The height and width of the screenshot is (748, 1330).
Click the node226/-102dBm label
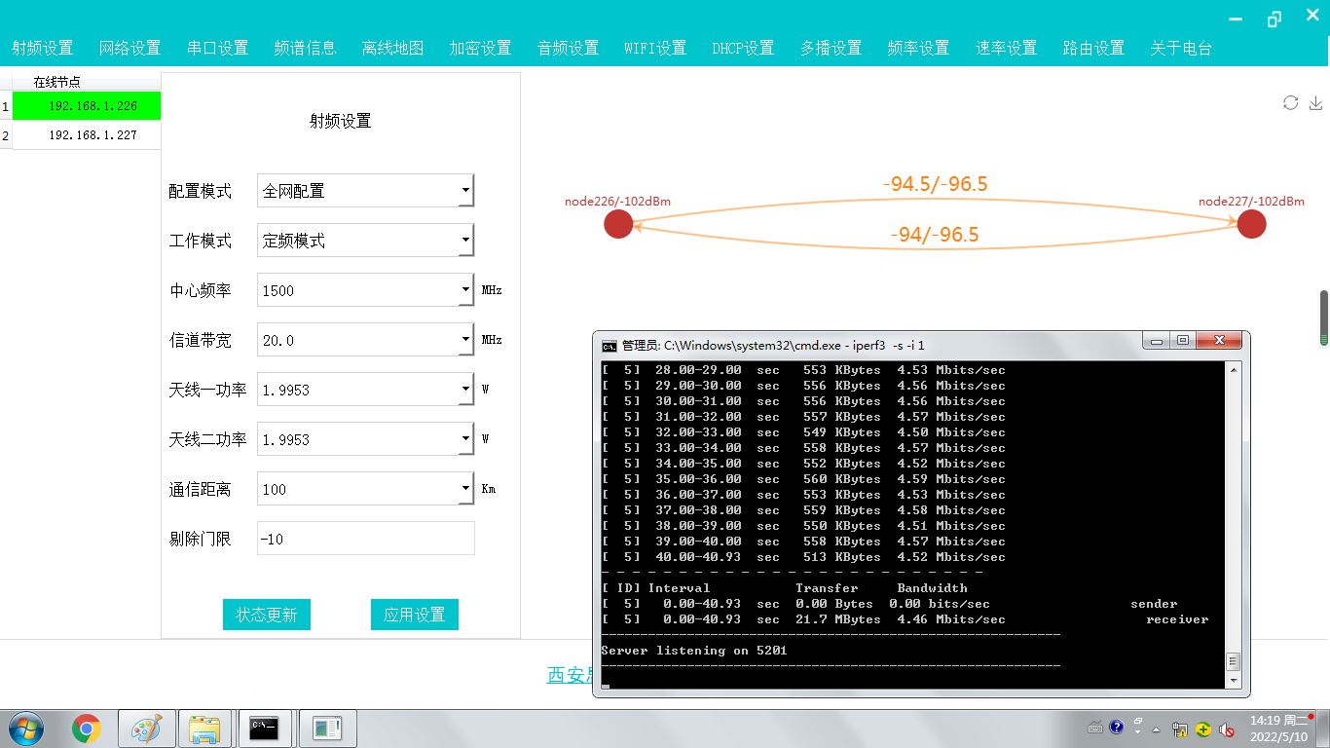click(617, 202)
